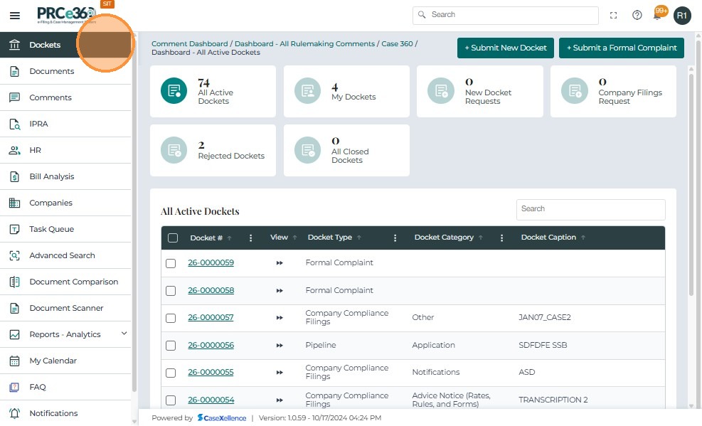Toggle the fullscreen icon in header

coord(614,15)
